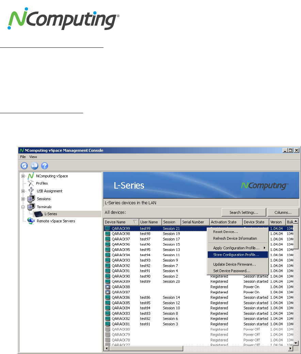Choose Refresh Device Information
The image size is (301, 354).
[x=238, y=238]
